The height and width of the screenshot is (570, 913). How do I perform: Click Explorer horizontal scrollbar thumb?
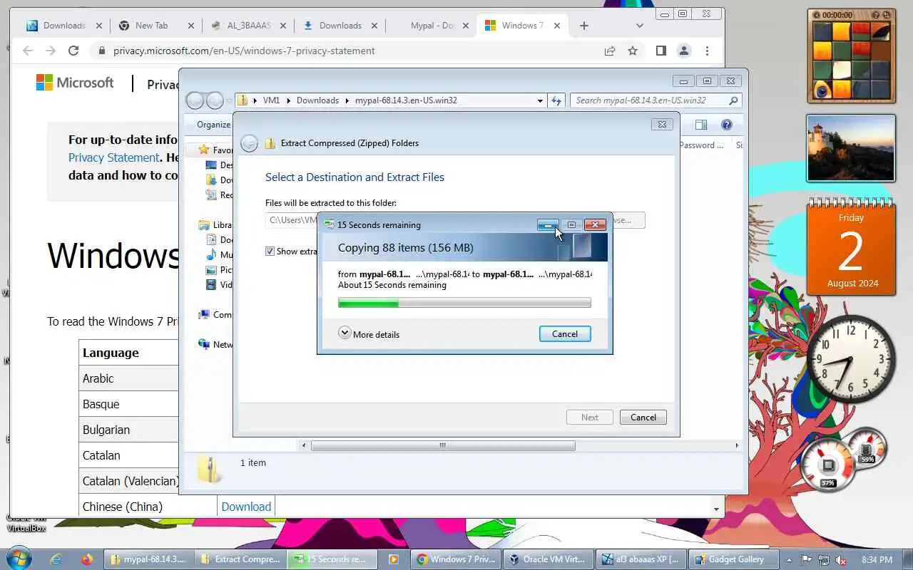443,445
